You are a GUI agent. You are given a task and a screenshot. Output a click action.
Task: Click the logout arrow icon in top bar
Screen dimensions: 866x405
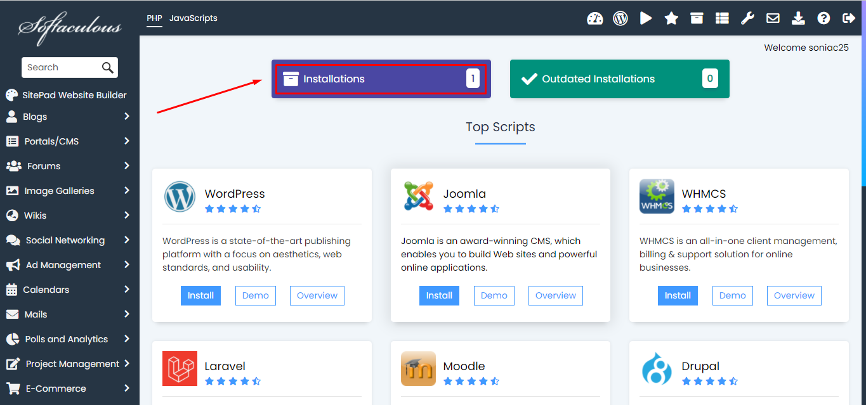[849, 18]
